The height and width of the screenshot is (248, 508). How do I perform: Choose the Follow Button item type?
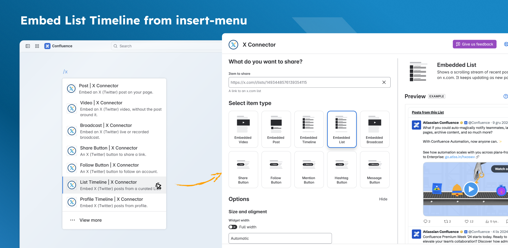(x=276, y=170)
